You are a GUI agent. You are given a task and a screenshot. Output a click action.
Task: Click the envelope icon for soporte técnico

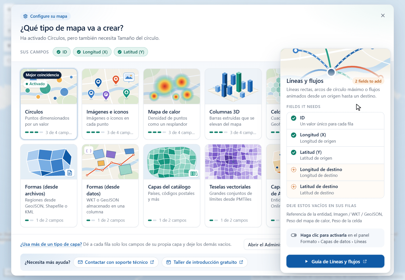coord(80,262)
